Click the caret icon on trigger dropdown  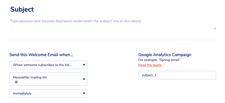[84, 65]
